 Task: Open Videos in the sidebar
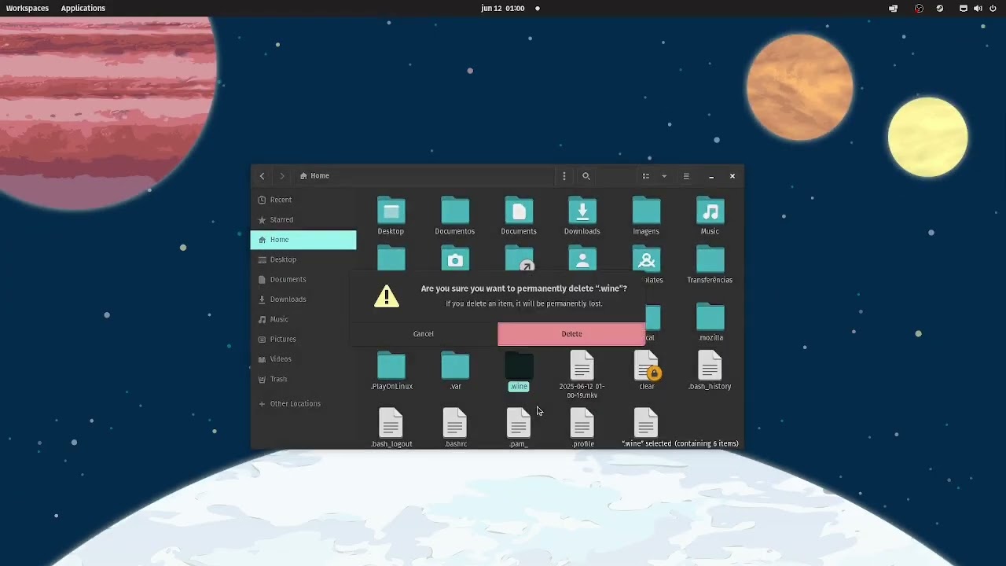pos(303,359)
